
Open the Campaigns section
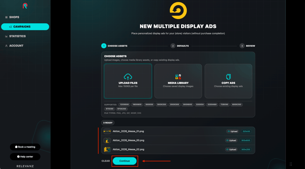click(25, 27)
